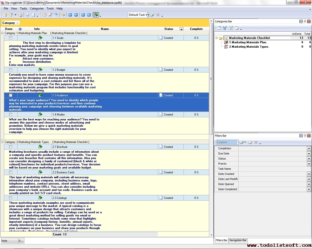
Task: Click the Name column header
Action: (105, 29)
